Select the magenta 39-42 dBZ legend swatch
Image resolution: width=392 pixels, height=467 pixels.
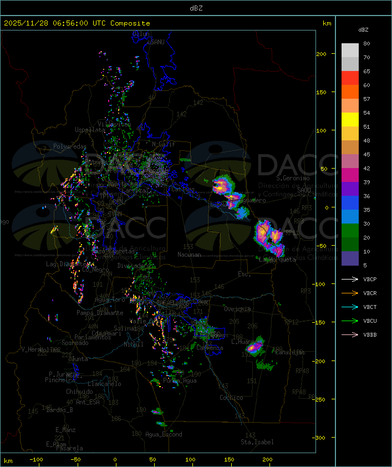pyautogui.click(x=350, y=175)
